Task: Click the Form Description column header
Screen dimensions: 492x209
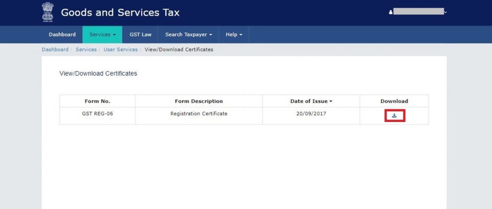Action: [198, 101]
